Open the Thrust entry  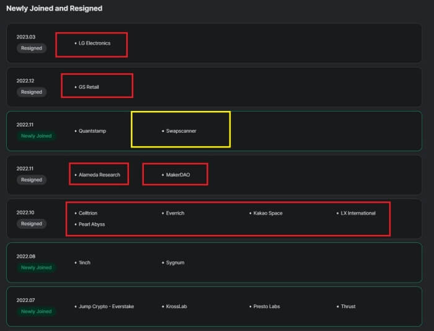[348, 306]
